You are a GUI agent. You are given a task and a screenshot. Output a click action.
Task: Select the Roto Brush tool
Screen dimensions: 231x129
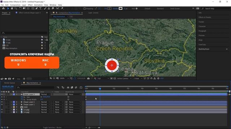pos(58,9)
